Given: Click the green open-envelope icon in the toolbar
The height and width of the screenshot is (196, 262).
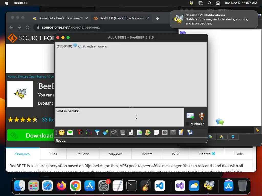Looking at the screenshot, I should tap(70, 132).
